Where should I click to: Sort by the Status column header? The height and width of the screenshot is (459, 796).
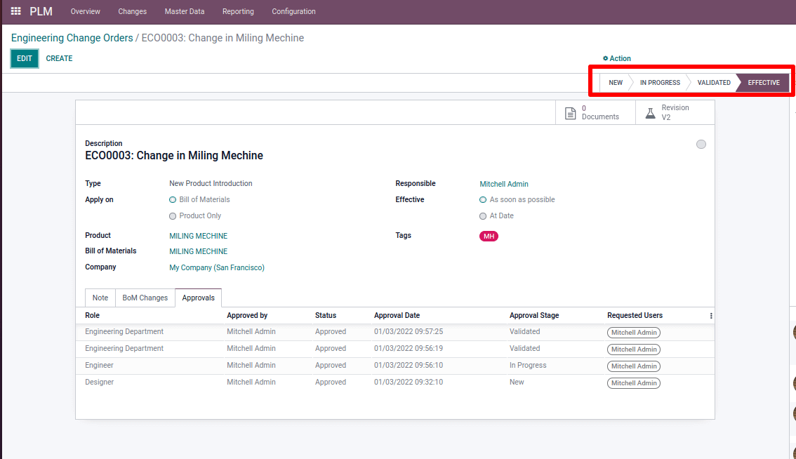pos(326,315)
